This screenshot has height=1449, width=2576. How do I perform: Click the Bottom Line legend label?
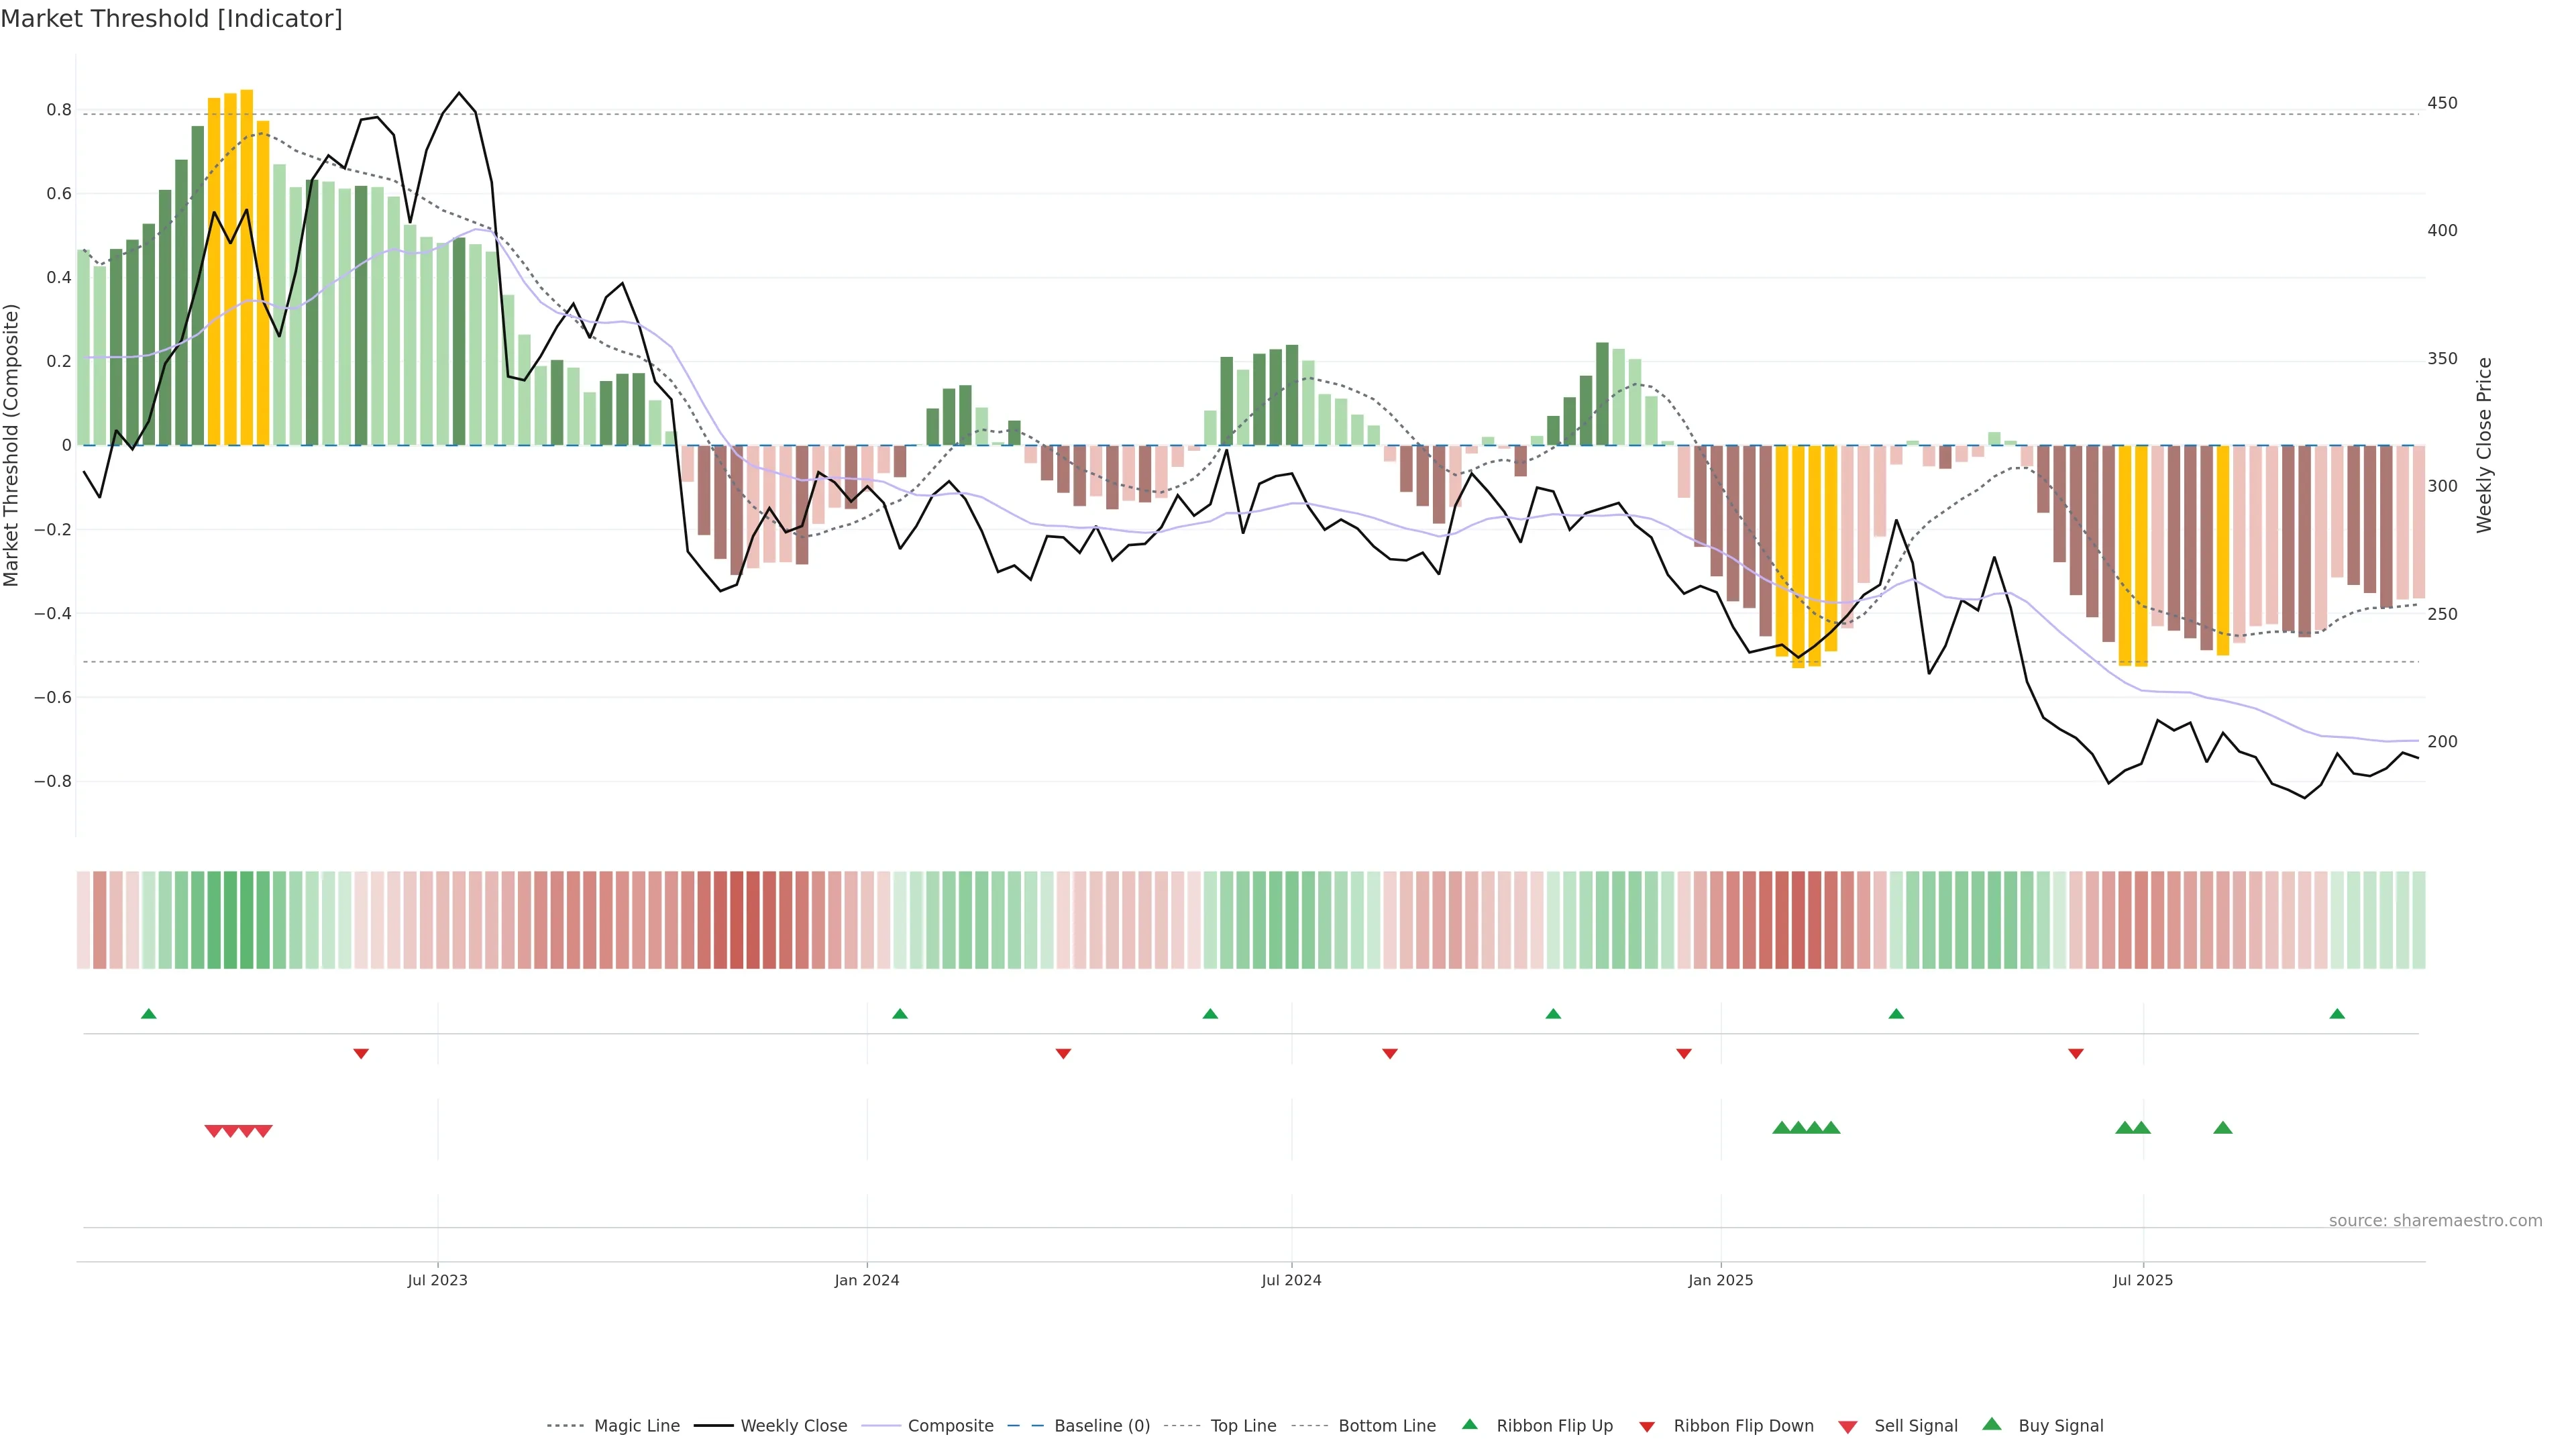coord(1386,1426)
